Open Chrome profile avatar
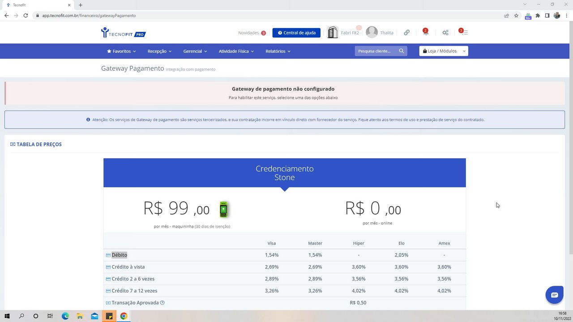573x322 pixels. pyautogui.click(x=557, y=15)
